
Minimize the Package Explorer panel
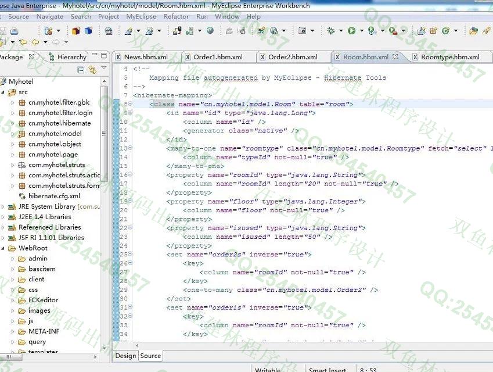94,55
